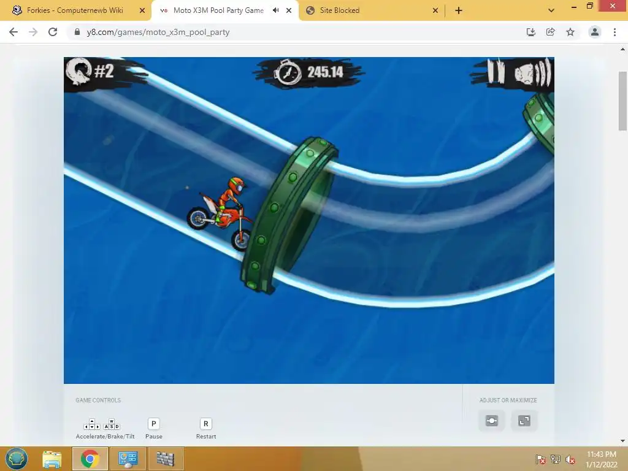
Task: Open the Windows Start orb
Action: click(17, 459)
